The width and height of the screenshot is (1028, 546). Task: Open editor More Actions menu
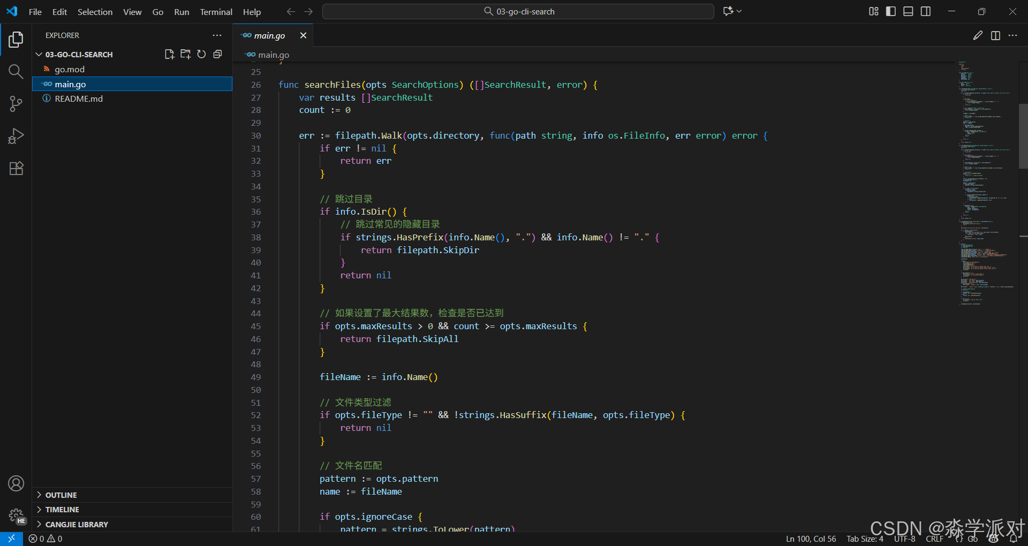pos(1012,35)
